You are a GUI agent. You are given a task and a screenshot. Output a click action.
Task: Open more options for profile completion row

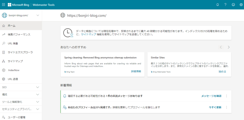227,107
